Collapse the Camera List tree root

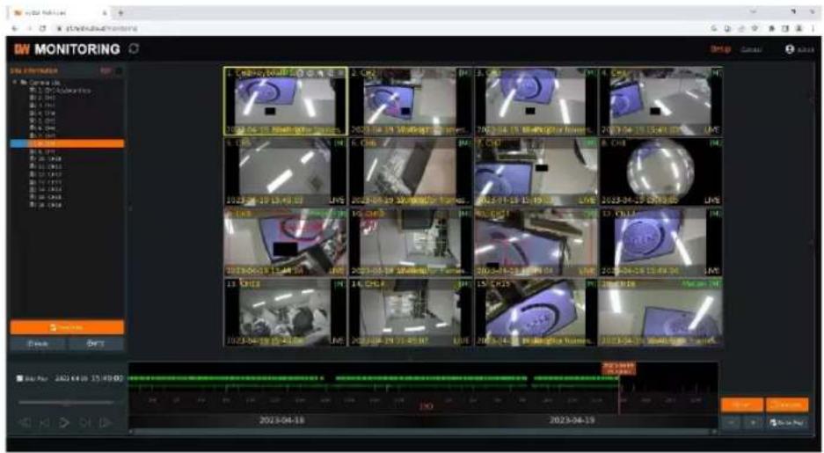(x=15, y=83)
